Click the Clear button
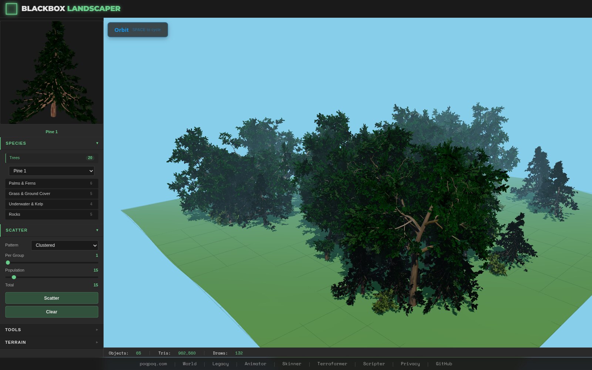This screenshot has width=592, height=370. [x=52, y=312]
